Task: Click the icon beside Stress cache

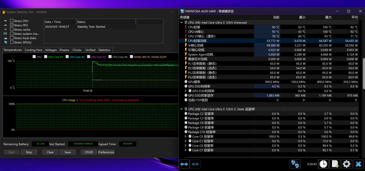Action: [x=5, y=29]
